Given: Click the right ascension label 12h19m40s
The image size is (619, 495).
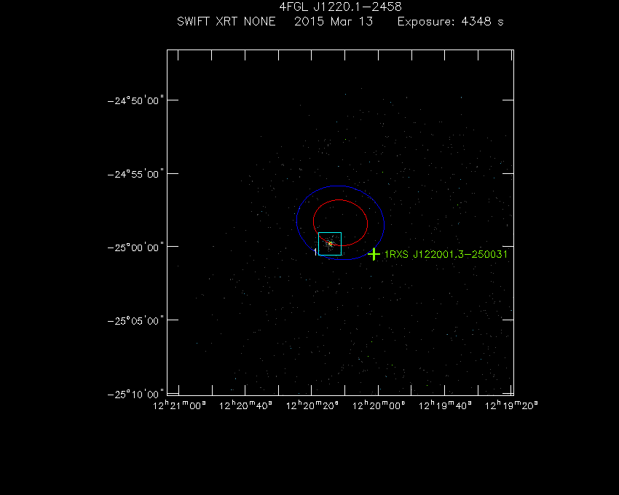Looking at the screenshot, I should pyautogui.click(x=445, y=405).
